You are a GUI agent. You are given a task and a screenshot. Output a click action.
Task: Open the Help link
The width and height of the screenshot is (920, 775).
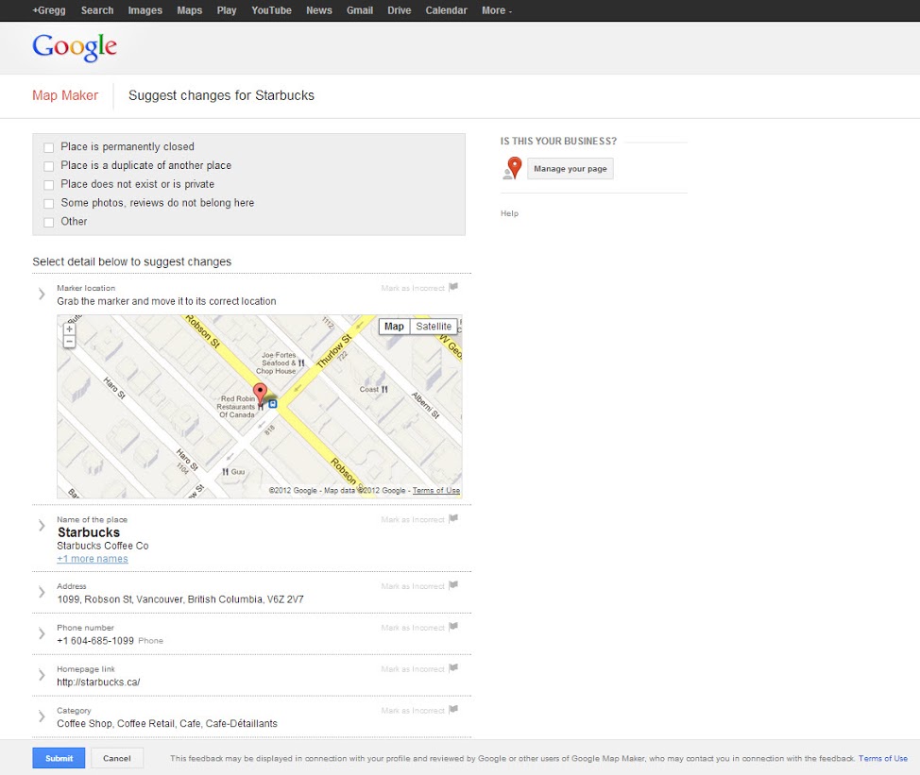pos(509,213)
